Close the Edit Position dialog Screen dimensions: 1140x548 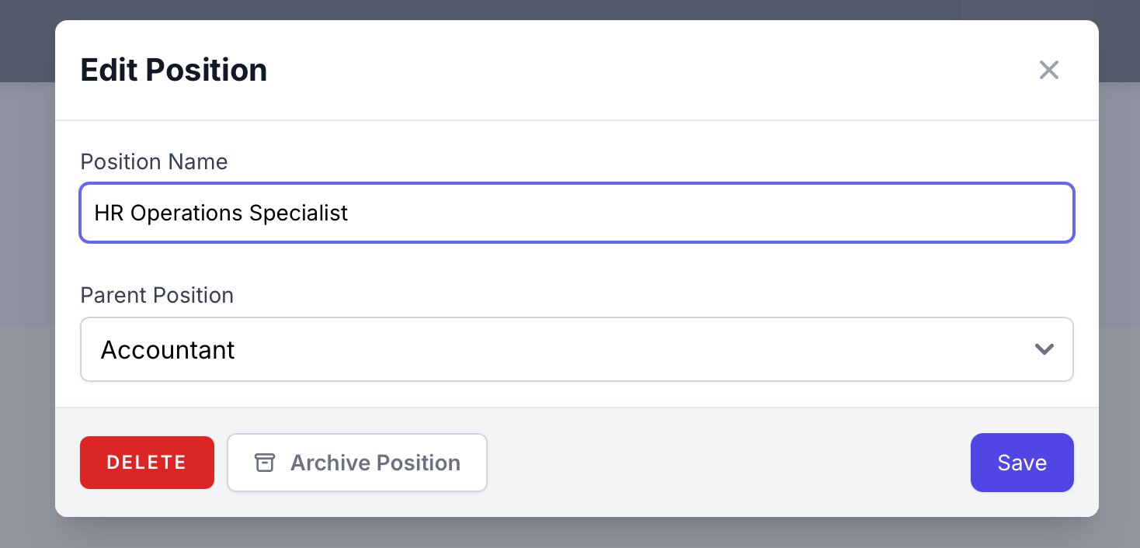click(1049, 70)
